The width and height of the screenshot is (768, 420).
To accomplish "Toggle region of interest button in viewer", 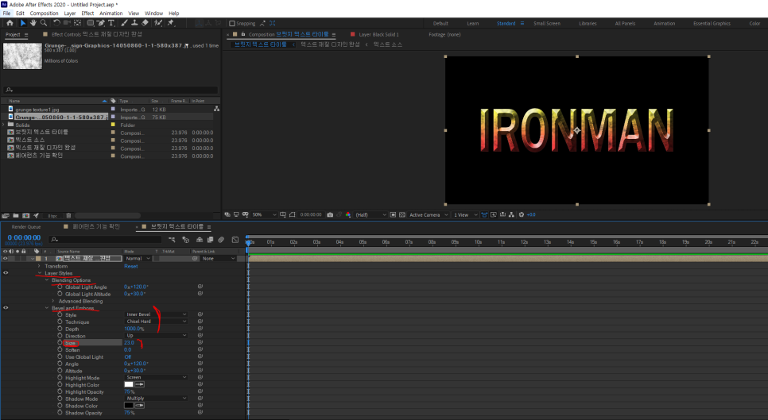I will (393, 214).
